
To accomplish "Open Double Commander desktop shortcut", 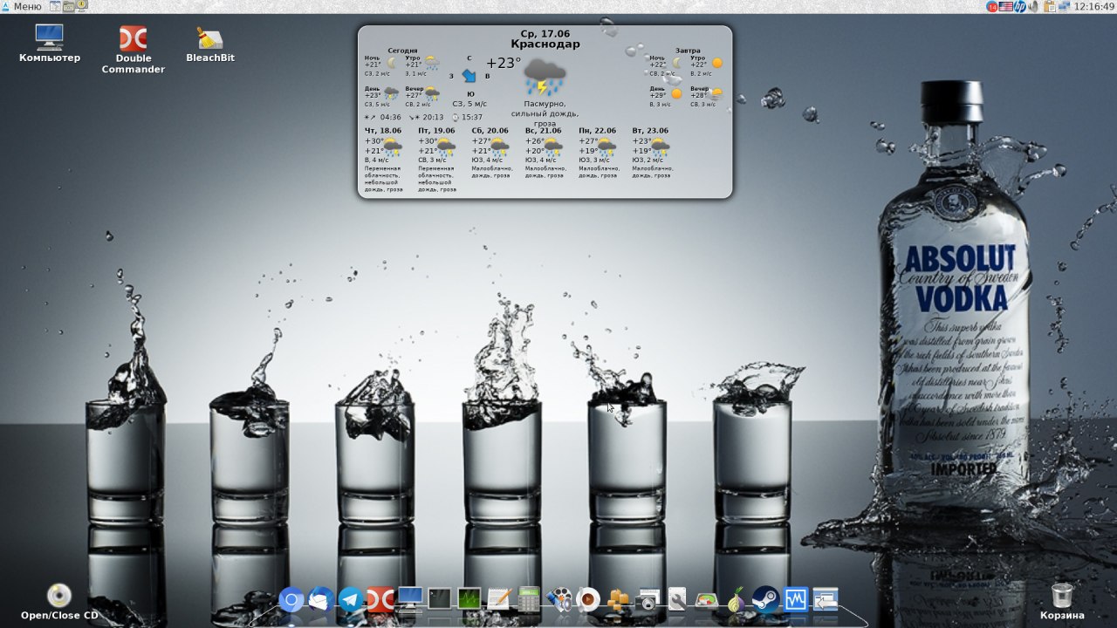I will tap(133, 39).
